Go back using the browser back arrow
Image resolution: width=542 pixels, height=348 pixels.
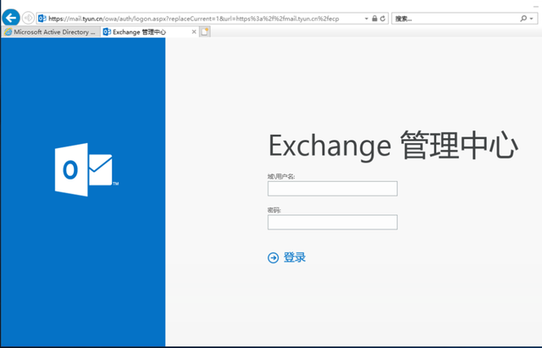[x=11, y=18]
